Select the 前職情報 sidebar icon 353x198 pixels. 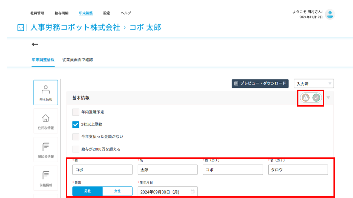(x=46, y=178)
